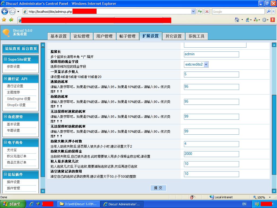Open ShopEx 设置 link

(x=16, y=105)
